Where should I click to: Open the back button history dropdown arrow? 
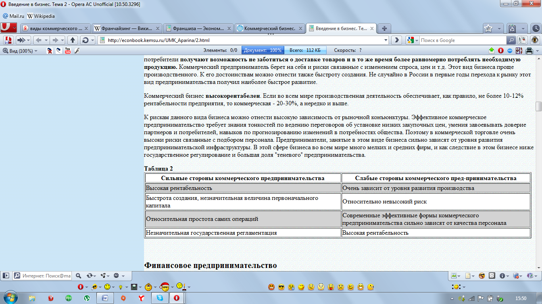(46, 40)
